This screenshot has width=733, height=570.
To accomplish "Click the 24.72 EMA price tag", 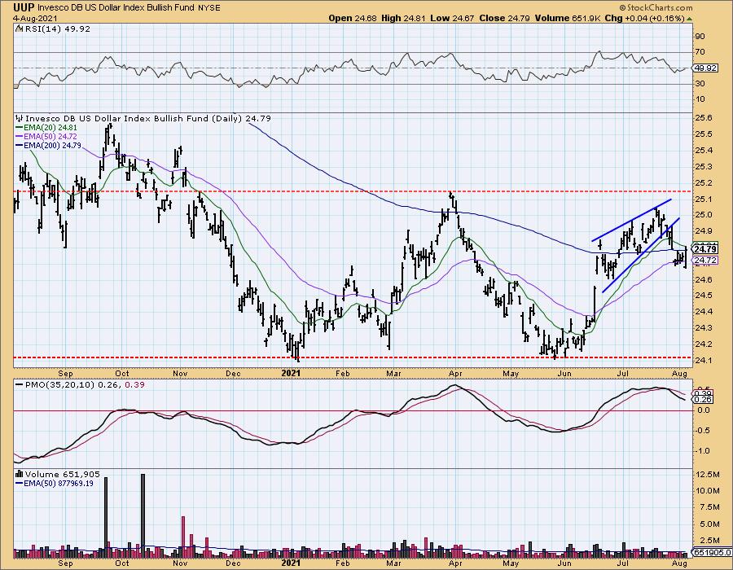I will pyautogui.click(x=705, y=260).
